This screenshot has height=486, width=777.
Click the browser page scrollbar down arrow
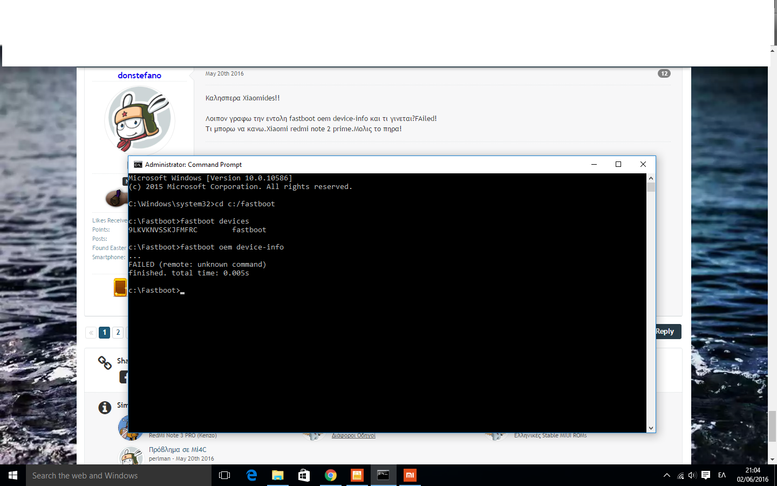[772, 460]
